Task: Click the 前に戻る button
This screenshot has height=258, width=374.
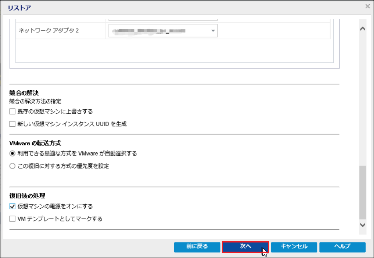Action: [197, 247]
